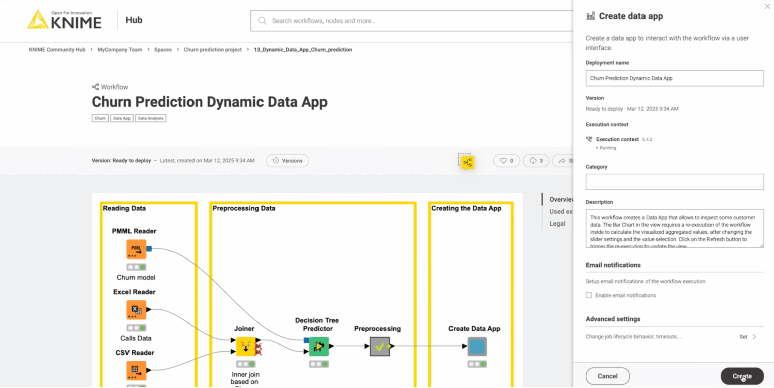Image resolution: width=774 pixels, height=388 pixels.
Task: Click the Excel Reader node icon
Action: [x=136, y=310]
